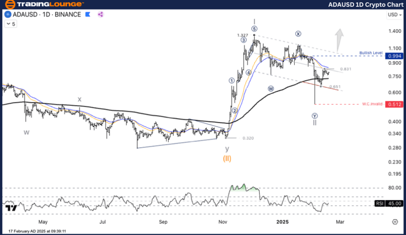Click the 2025 label on time axis
This screenshot has width=406, height=235.
pyautogui.click(x=282, y=222)
